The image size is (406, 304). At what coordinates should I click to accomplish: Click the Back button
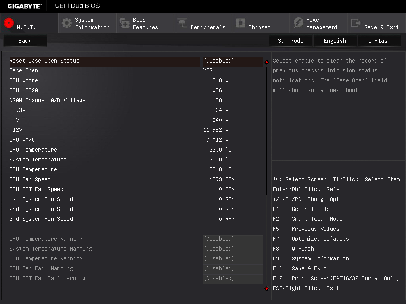(x=25, y=41)
